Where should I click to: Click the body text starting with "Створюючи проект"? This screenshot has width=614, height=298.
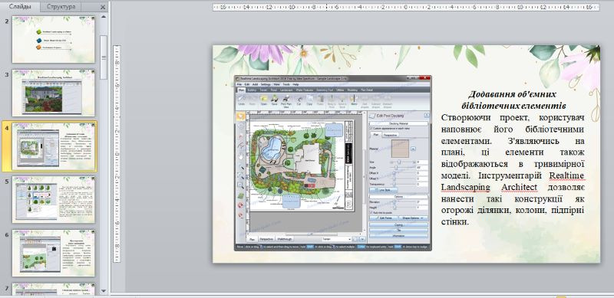coord(513,170)
